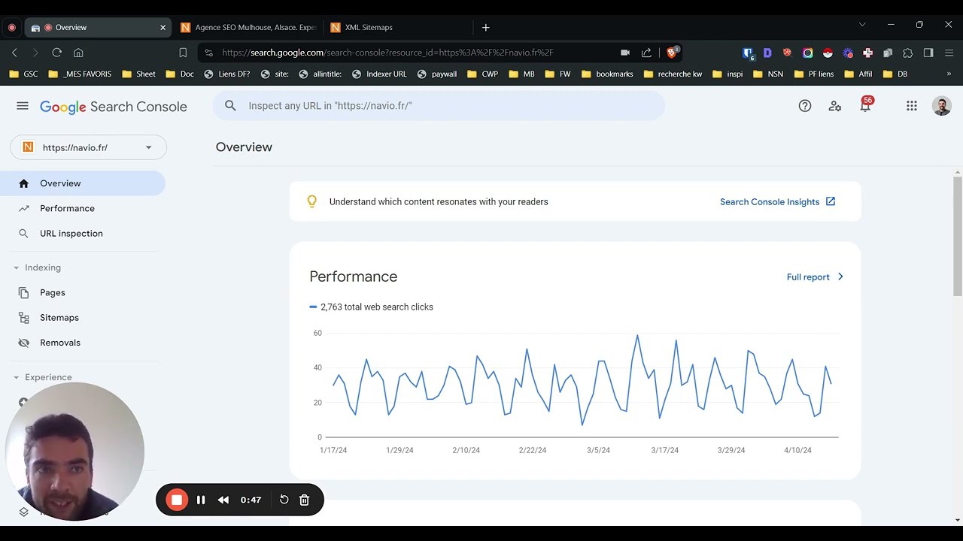Collapse the Indexing section
The image size is (963, 541).
point(16,267)
